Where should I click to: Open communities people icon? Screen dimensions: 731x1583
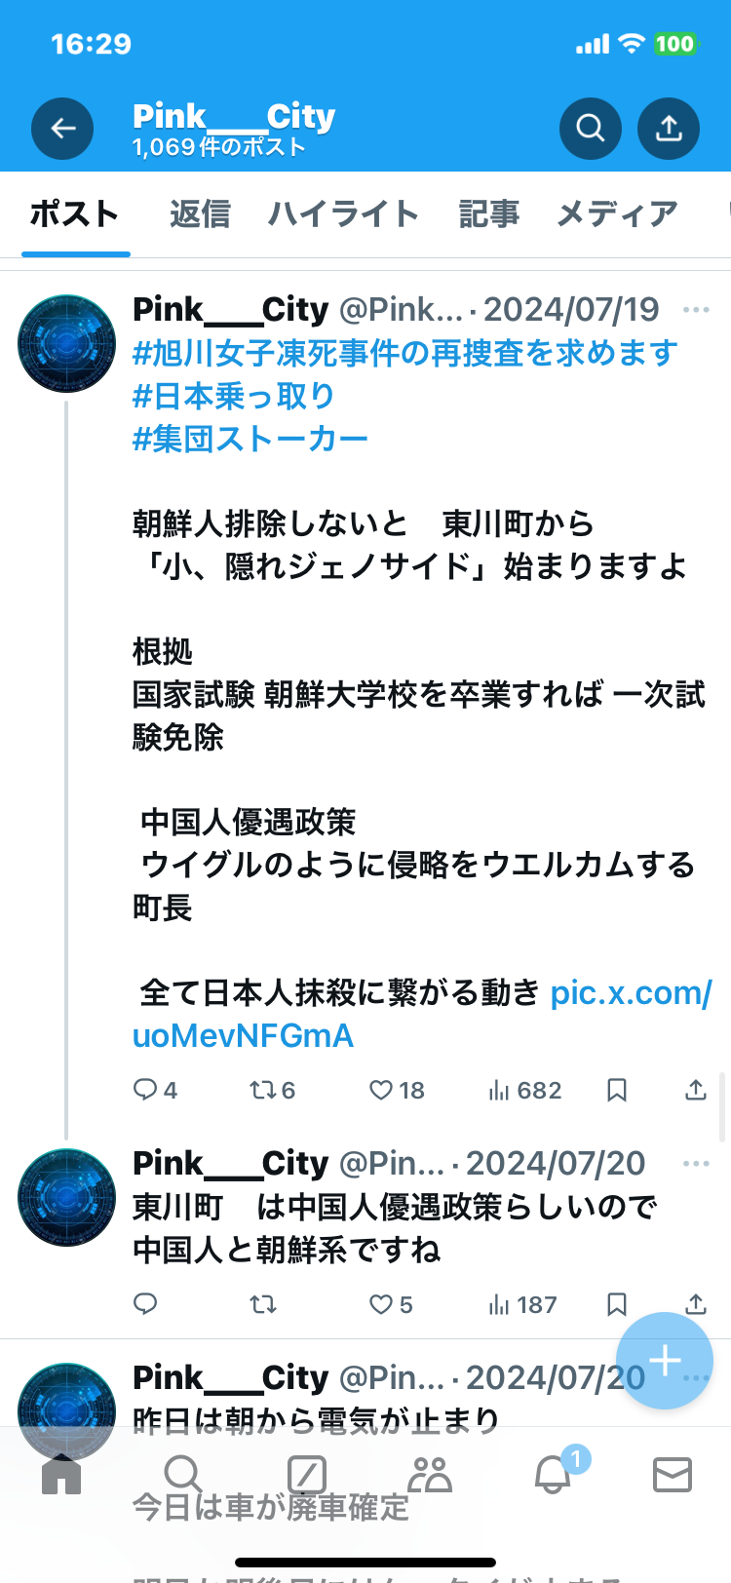[x=429, y=1475]
